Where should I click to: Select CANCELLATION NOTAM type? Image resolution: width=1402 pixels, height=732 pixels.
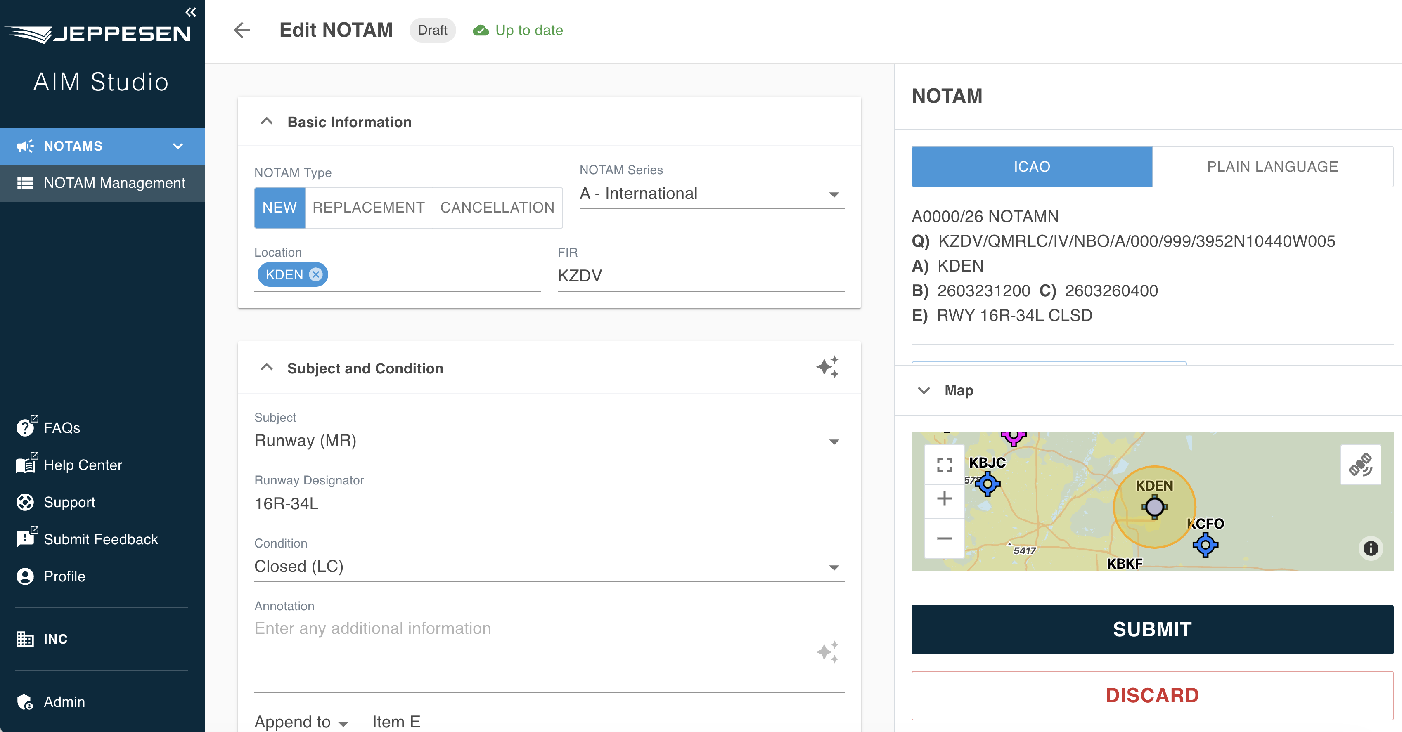click(x=497, y=208)
